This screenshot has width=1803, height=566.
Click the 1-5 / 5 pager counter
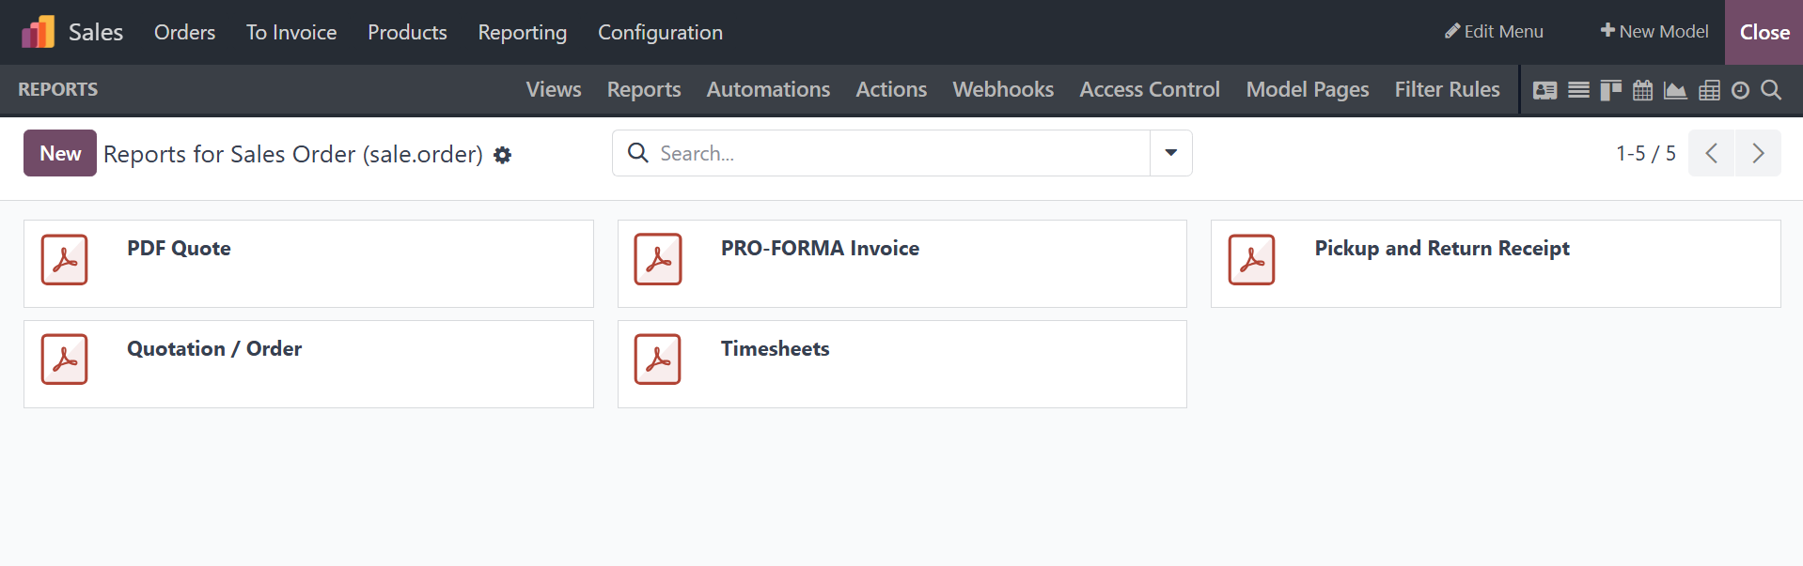tap(1646, 153)
